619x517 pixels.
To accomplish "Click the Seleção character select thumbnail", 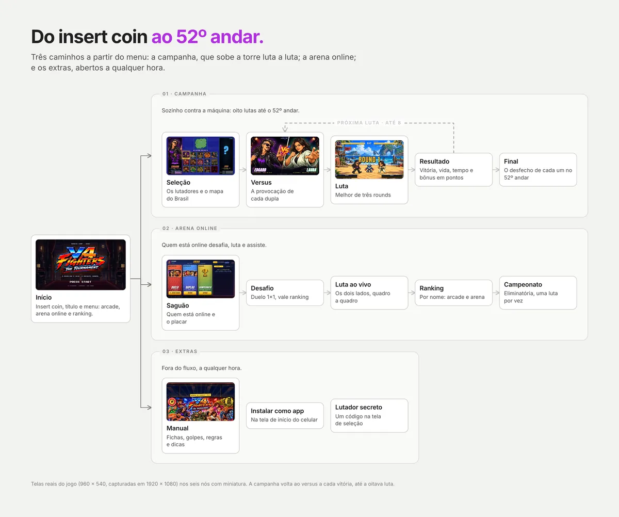I will 201,156.
